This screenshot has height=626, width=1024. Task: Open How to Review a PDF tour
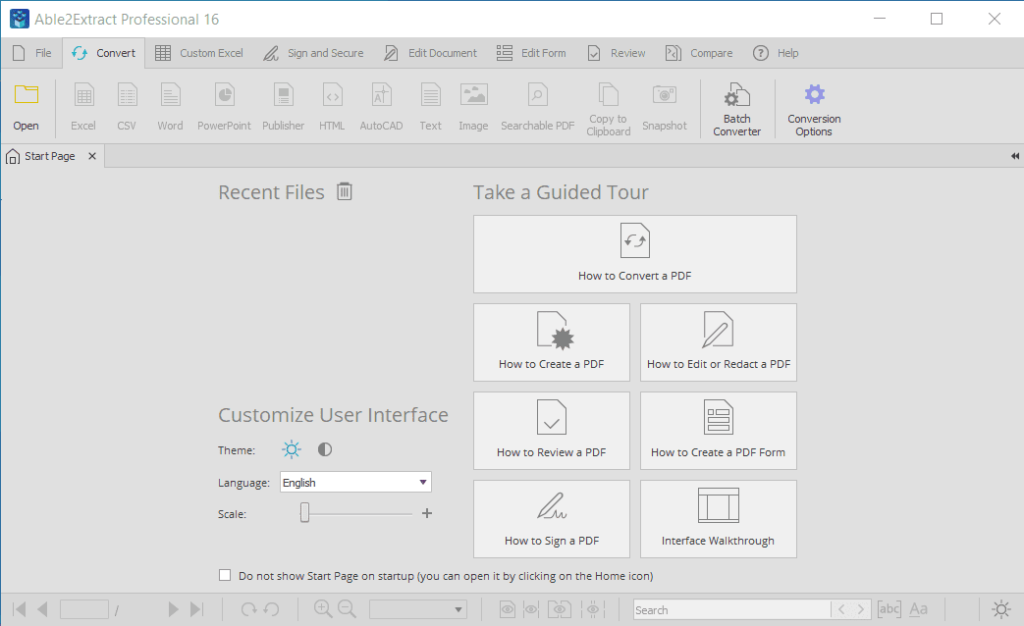[x=552, y=431]
